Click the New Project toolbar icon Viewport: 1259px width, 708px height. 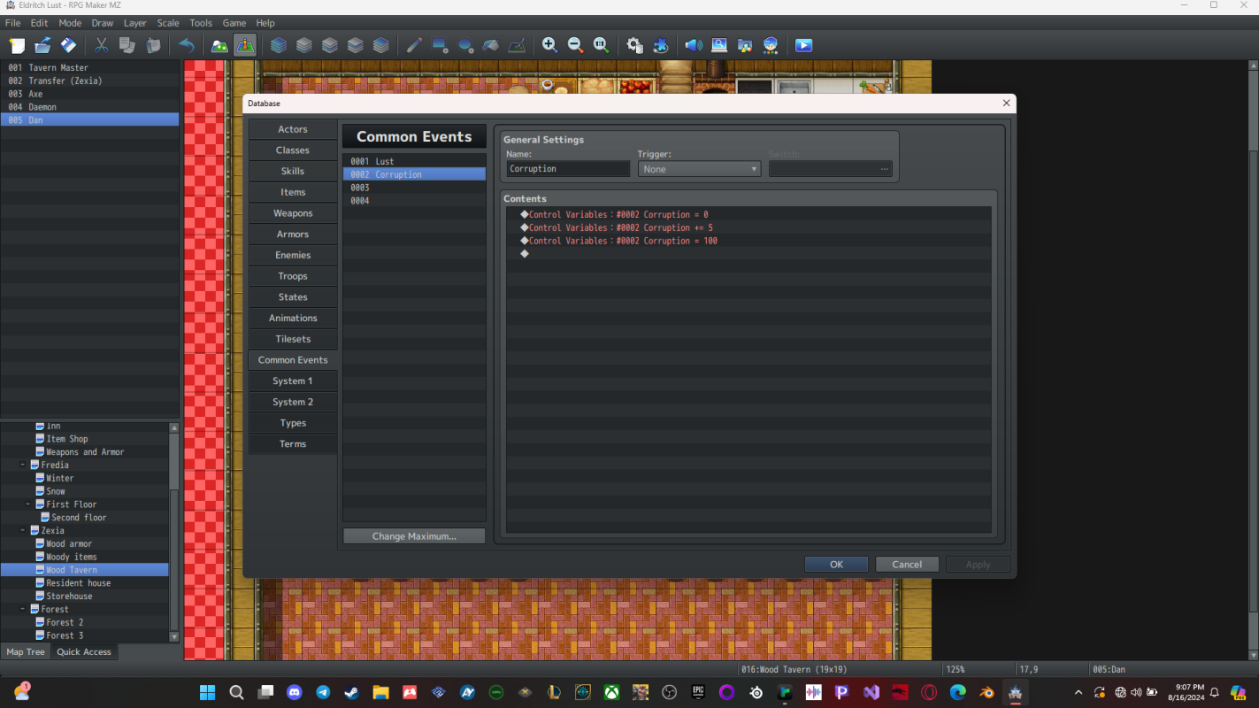[x=17, y=45]
